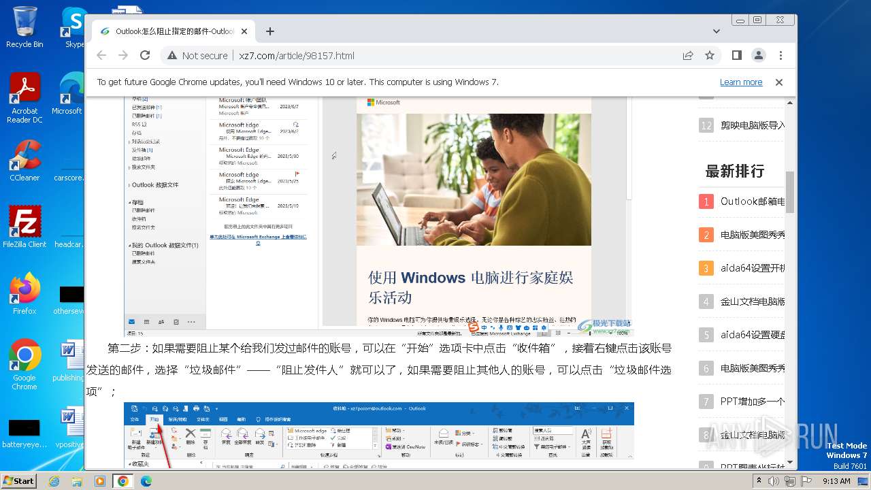Open ranked item 3 aida64设置开机

[753, 268]
